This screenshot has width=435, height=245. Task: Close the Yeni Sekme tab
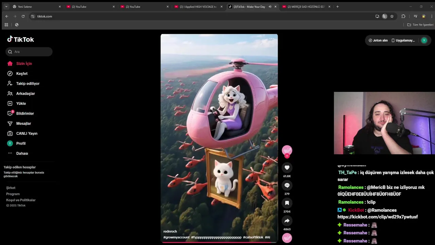pyautogui.click(x=60, y=6)
